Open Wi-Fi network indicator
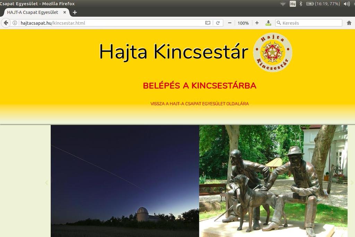Screen dimensions: 355x237 [x=283, y=4]
